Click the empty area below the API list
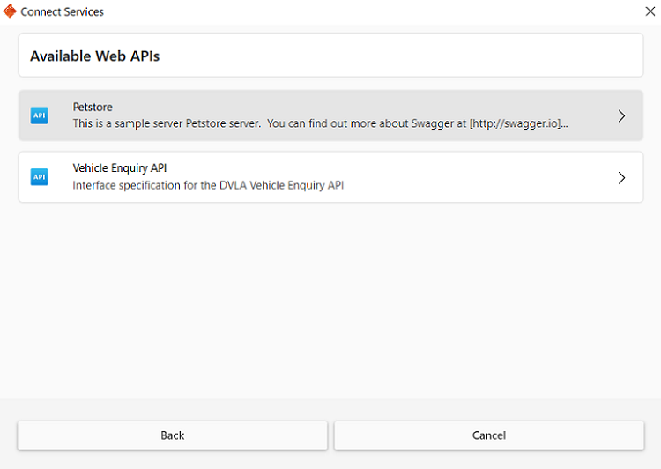This screenshot has height=469, width=661. point(330,300)
